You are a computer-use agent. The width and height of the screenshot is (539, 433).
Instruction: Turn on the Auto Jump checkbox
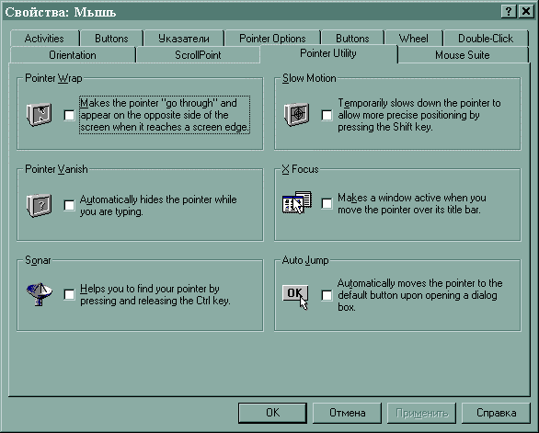(x=327, y=295)
